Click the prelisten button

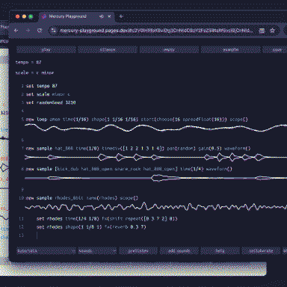click(x=138, y=250)
